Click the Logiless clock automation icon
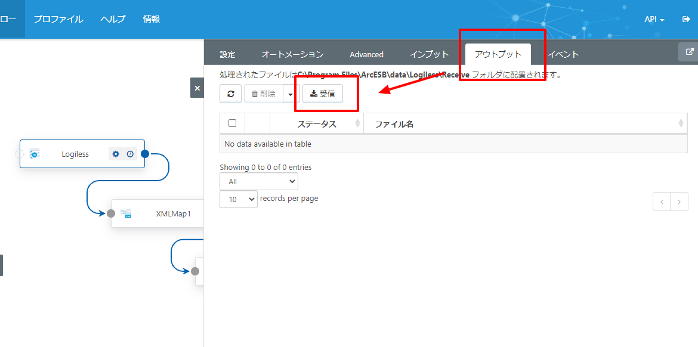Screen dimensions: 698x347 [130, 154]
